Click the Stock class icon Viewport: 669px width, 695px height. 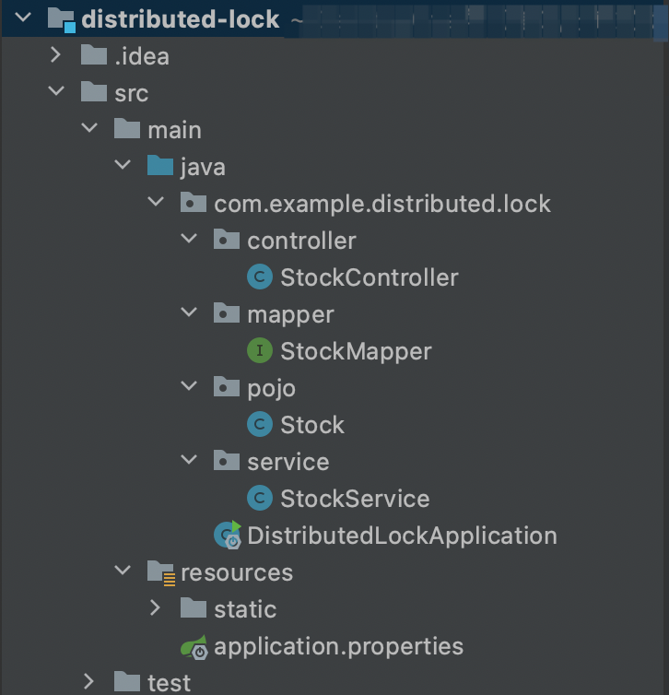tap(260, 424)
